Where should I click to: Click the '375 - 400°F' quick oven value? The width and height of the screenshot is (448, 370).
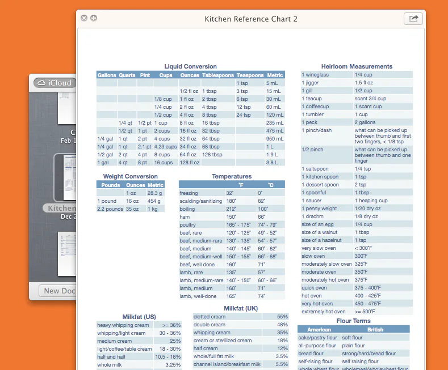(x=368, y=288)
